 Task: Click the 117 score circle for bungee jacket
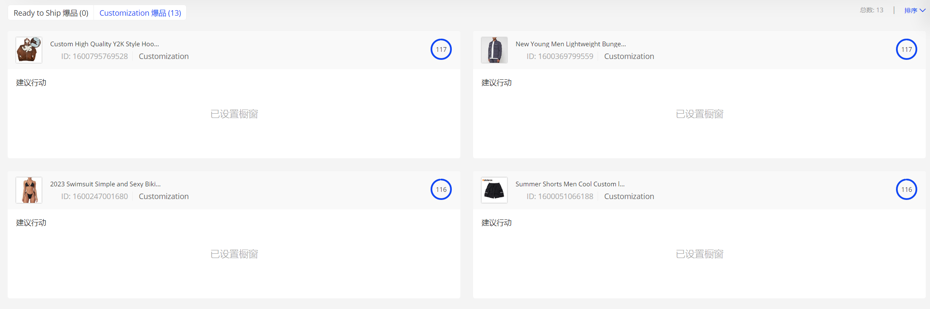(x=907, y=49)
